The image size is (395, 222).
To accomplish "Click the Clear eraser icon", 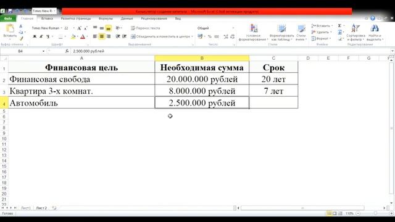I will point(340,39).
